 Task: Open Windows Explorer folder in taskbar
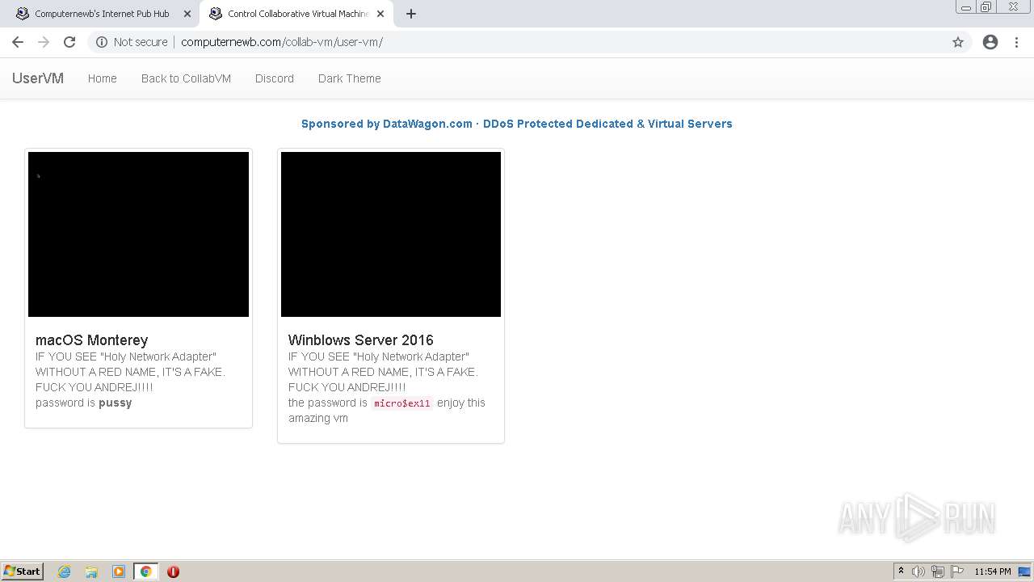pos(91,571)
